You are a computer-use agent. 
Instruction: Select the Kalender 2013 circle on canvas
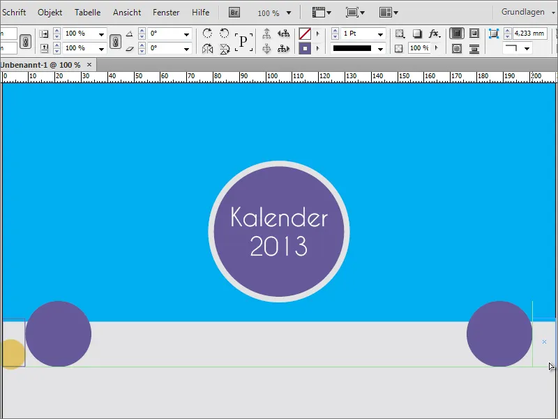point(279,232)
